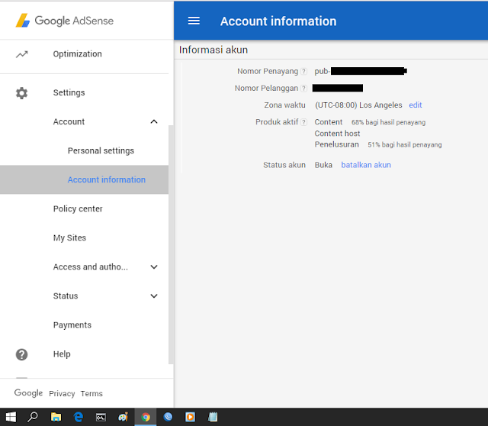Open taskbar search magnifier
Screen dimensions: 488x426
click(x=33, y=417)
